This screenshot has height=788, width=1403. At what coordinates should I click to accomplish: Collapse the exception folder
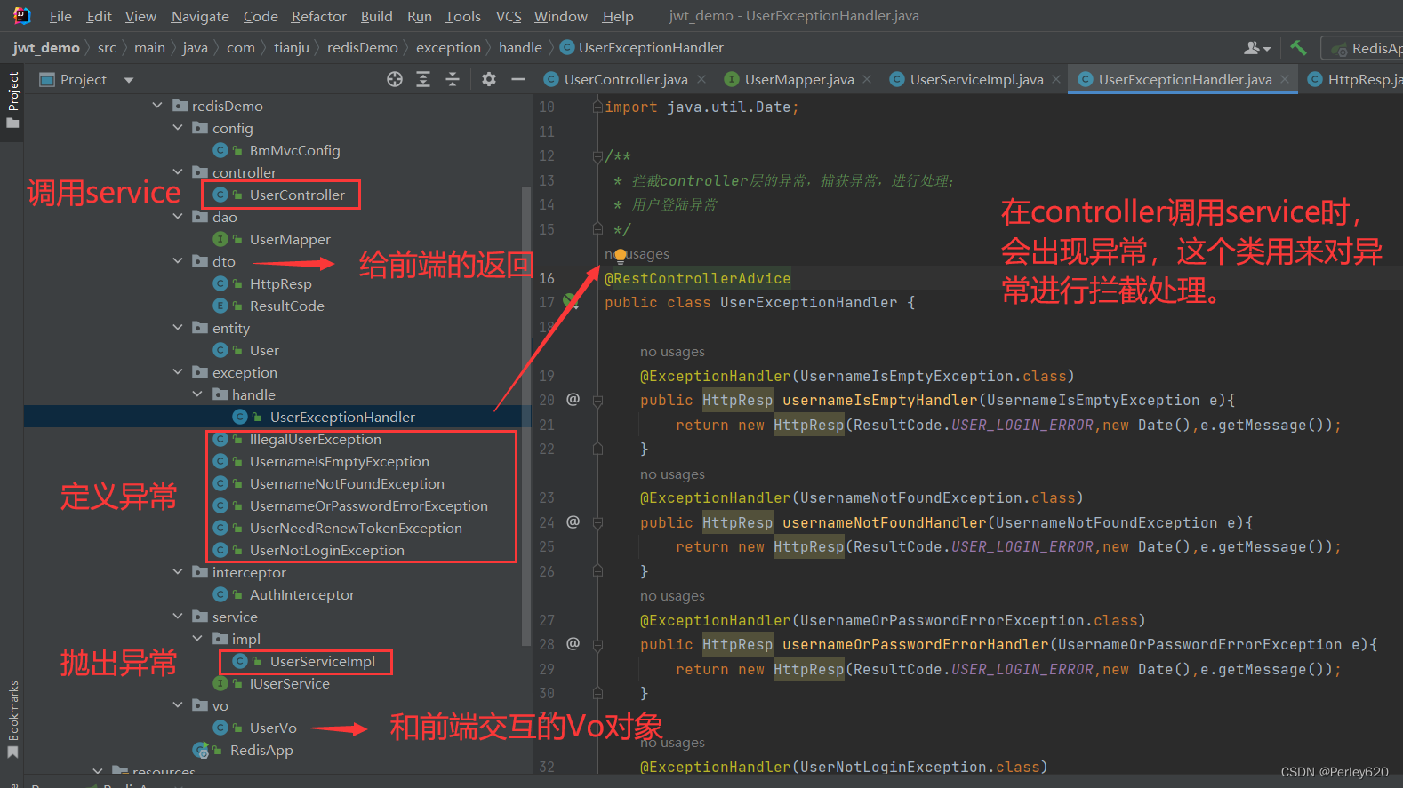(178, 372)
